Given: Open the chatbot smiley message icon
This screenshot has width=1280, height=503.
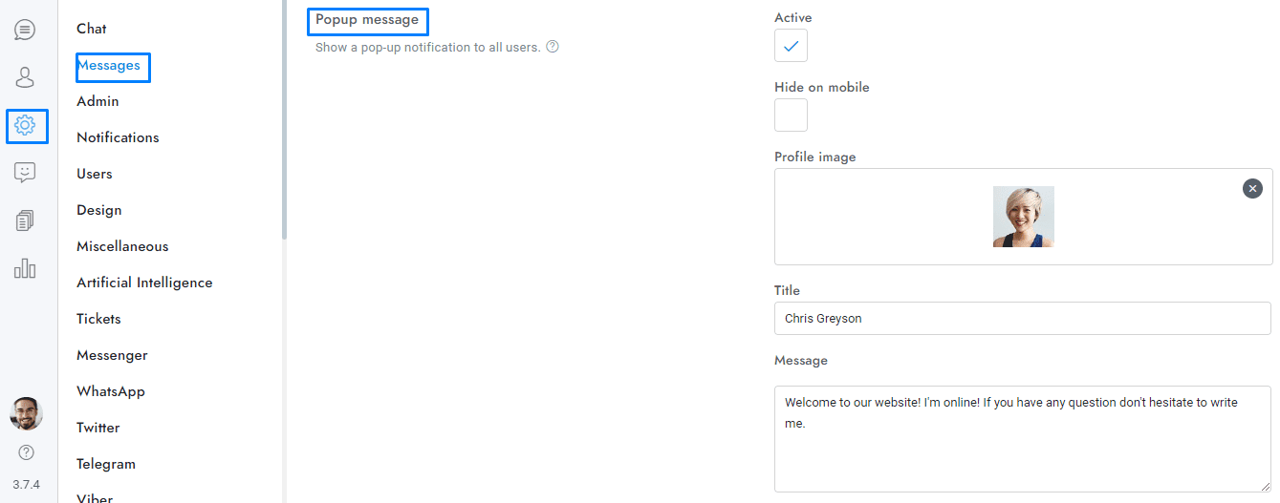Looking at the screenshot, I should point(25,173).
